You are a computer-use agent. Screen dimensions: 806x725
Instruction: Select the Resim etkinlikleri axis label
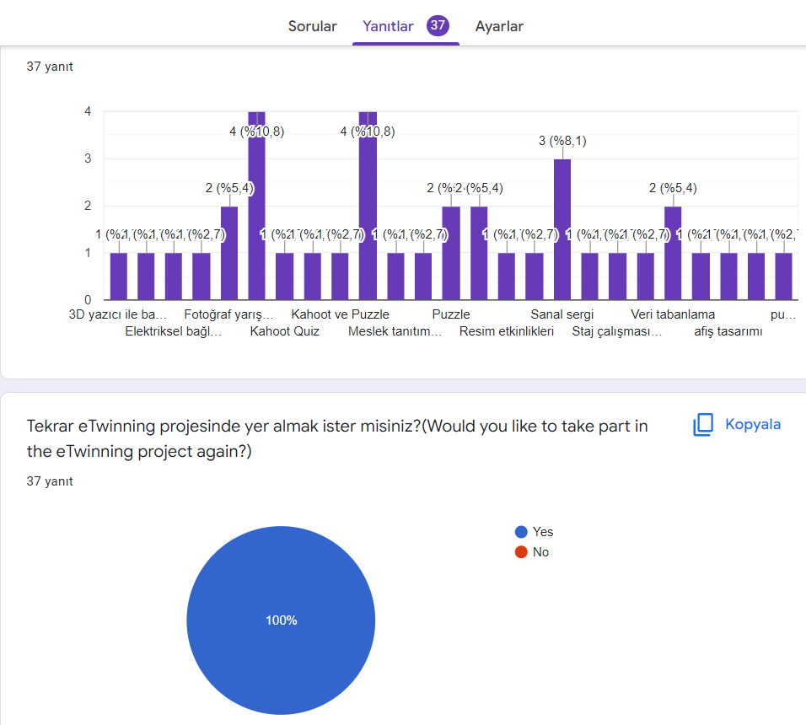point(506,331)
